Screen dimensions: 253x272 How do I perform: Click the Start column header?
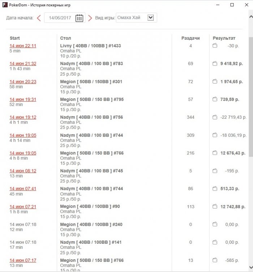[x=15, y=38]
